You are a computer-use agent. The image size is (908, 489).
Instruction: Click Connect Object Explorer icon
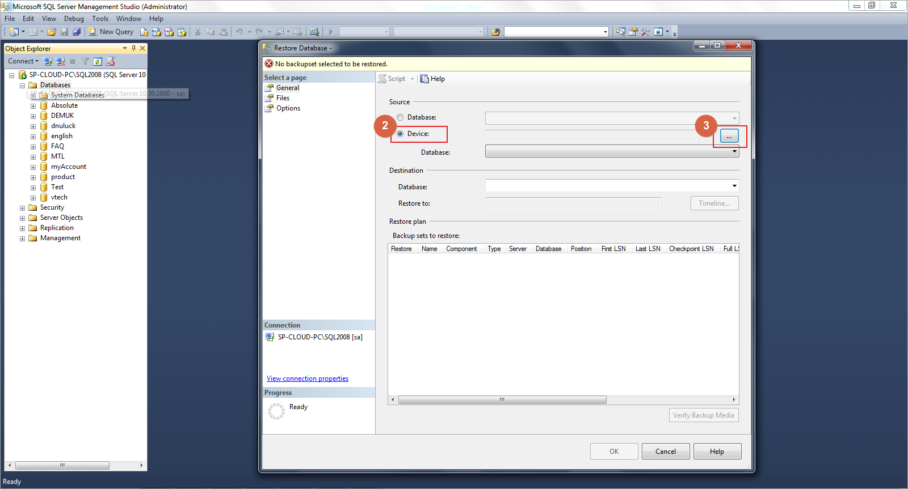pyautogui.click(x=48, y=61)
